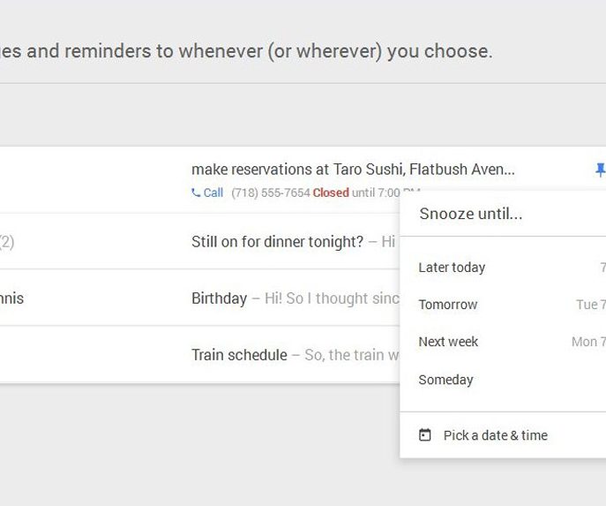Select the Next week snooze option
The height and width of the screenshot is (506, 606).
click(448, 342)
